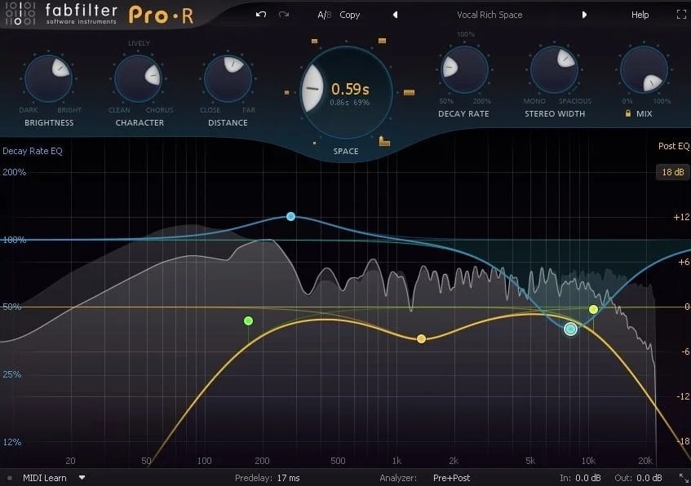691x486 pixels.
Task: Open the Vocal Rich Space preset menu
Action: pos(489,14)
